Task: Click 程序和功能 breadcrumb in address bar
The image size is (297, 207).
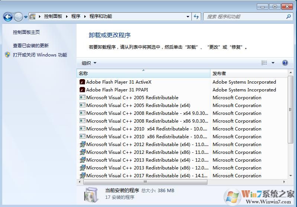Action: click(x=101, y=16)
